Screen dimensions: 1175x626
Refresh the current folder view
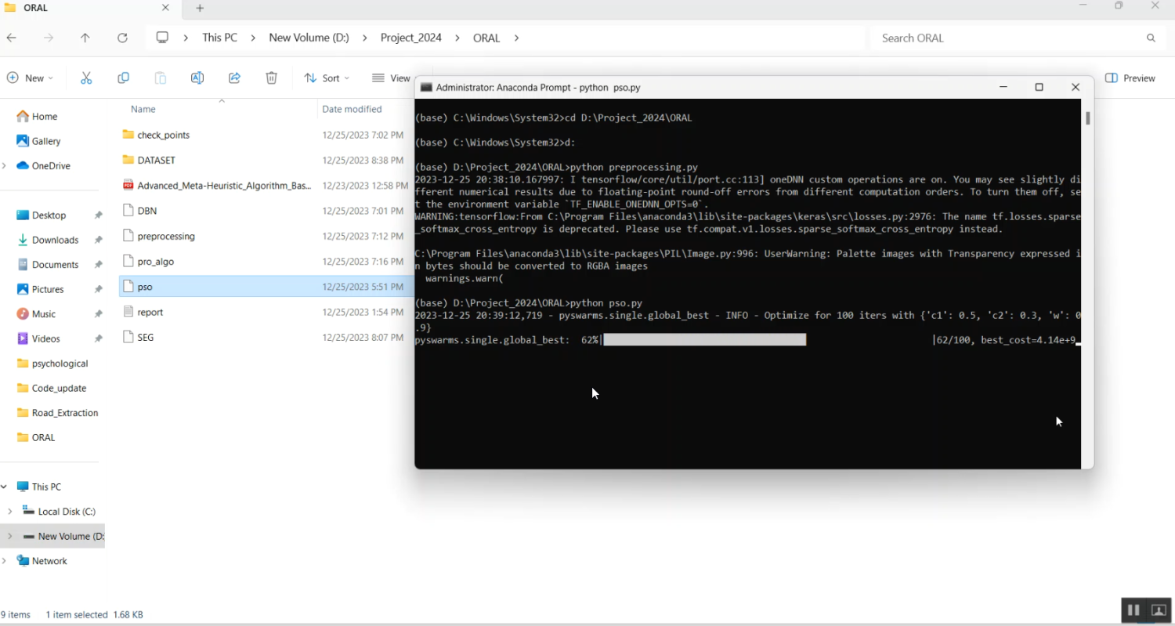pyautogui.click(x=122, y=38)
